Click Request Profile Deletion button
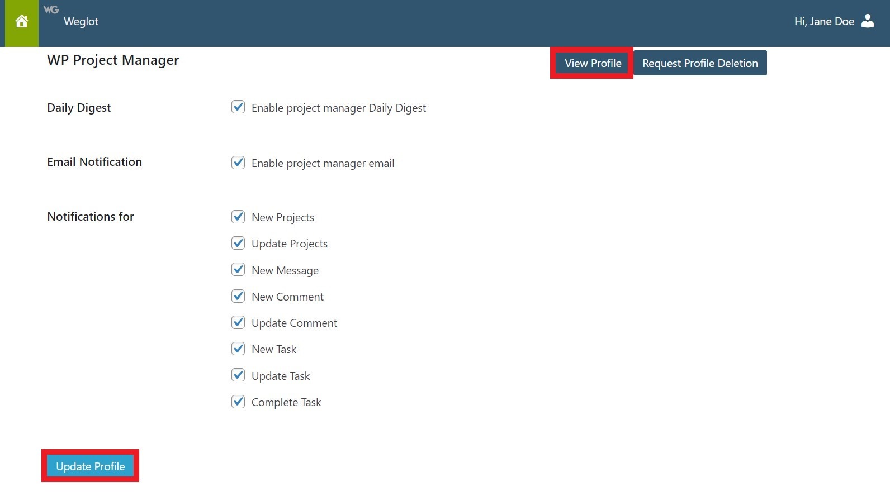Image resolution: width=890 pixels, height=496 pixels. pyautogui.click(x=700, y=63)
